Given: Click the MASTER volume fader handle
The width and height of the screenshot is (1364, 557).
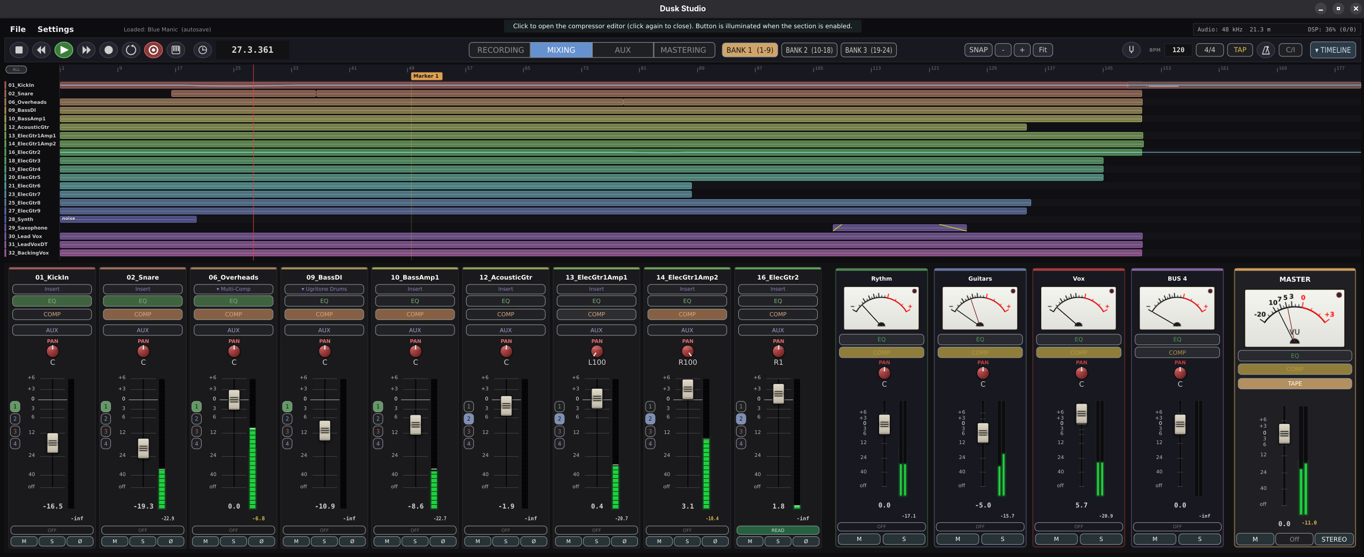Looking at the screenshot, I should pos(1285,433).
